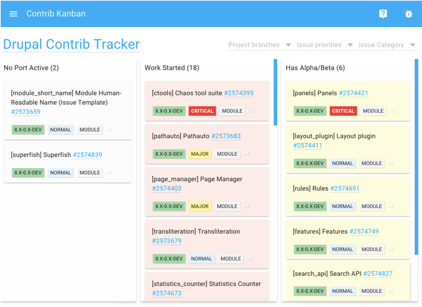The width and height of the screenshot is (422, 307).
Task: Click the NORMAL tag on Issue Template card
Action: 60,129
